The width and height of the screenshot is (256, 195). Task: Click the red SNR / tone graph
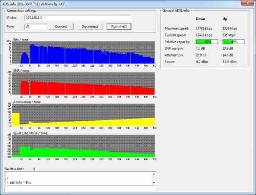pyautogui.click(x=83, y=84)
